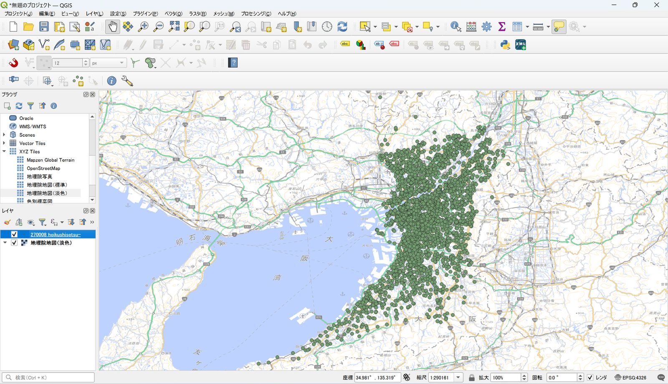
Task: Expand the Vector Tiles tree node
Action: [4, 143]
